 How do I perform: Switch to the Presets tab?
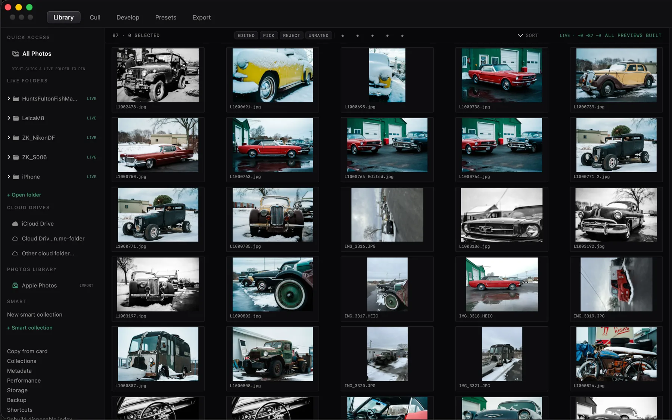[x=166, y=17]
